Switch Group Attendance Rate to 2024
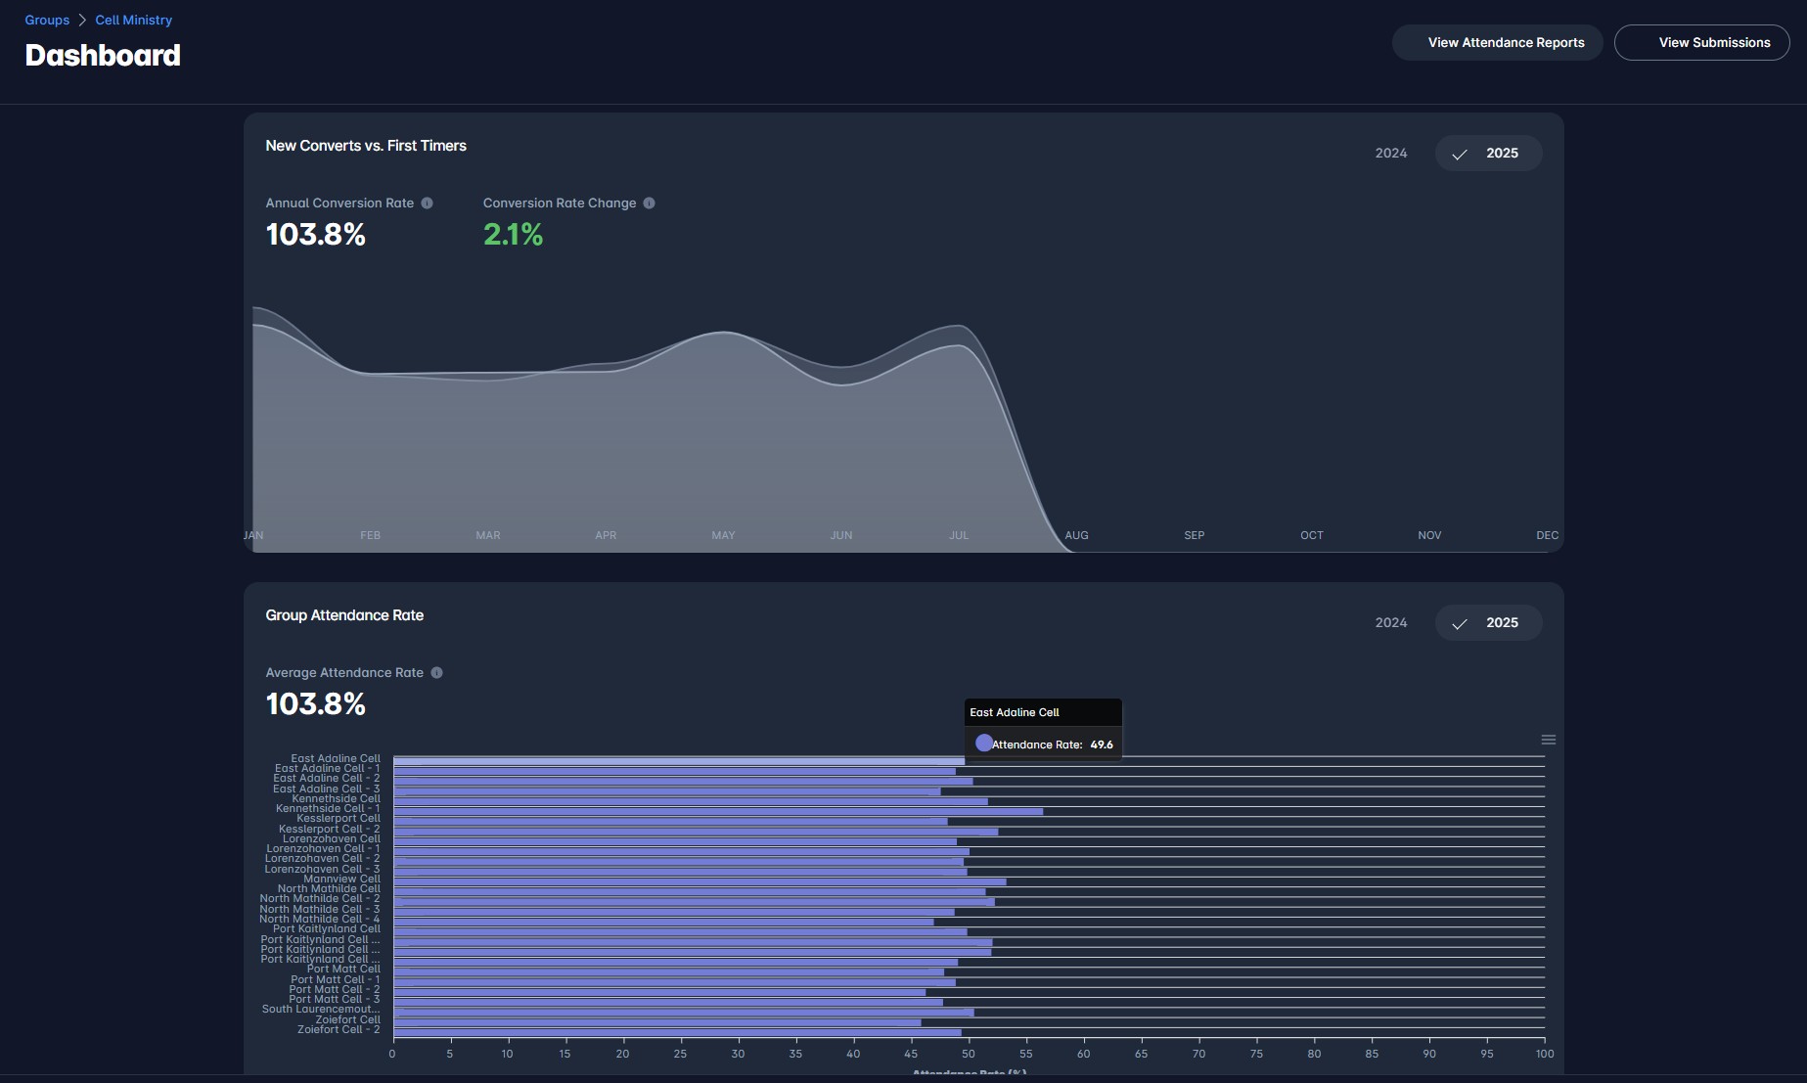The image size is (1807, 1083). click(x=1390, y=623)
